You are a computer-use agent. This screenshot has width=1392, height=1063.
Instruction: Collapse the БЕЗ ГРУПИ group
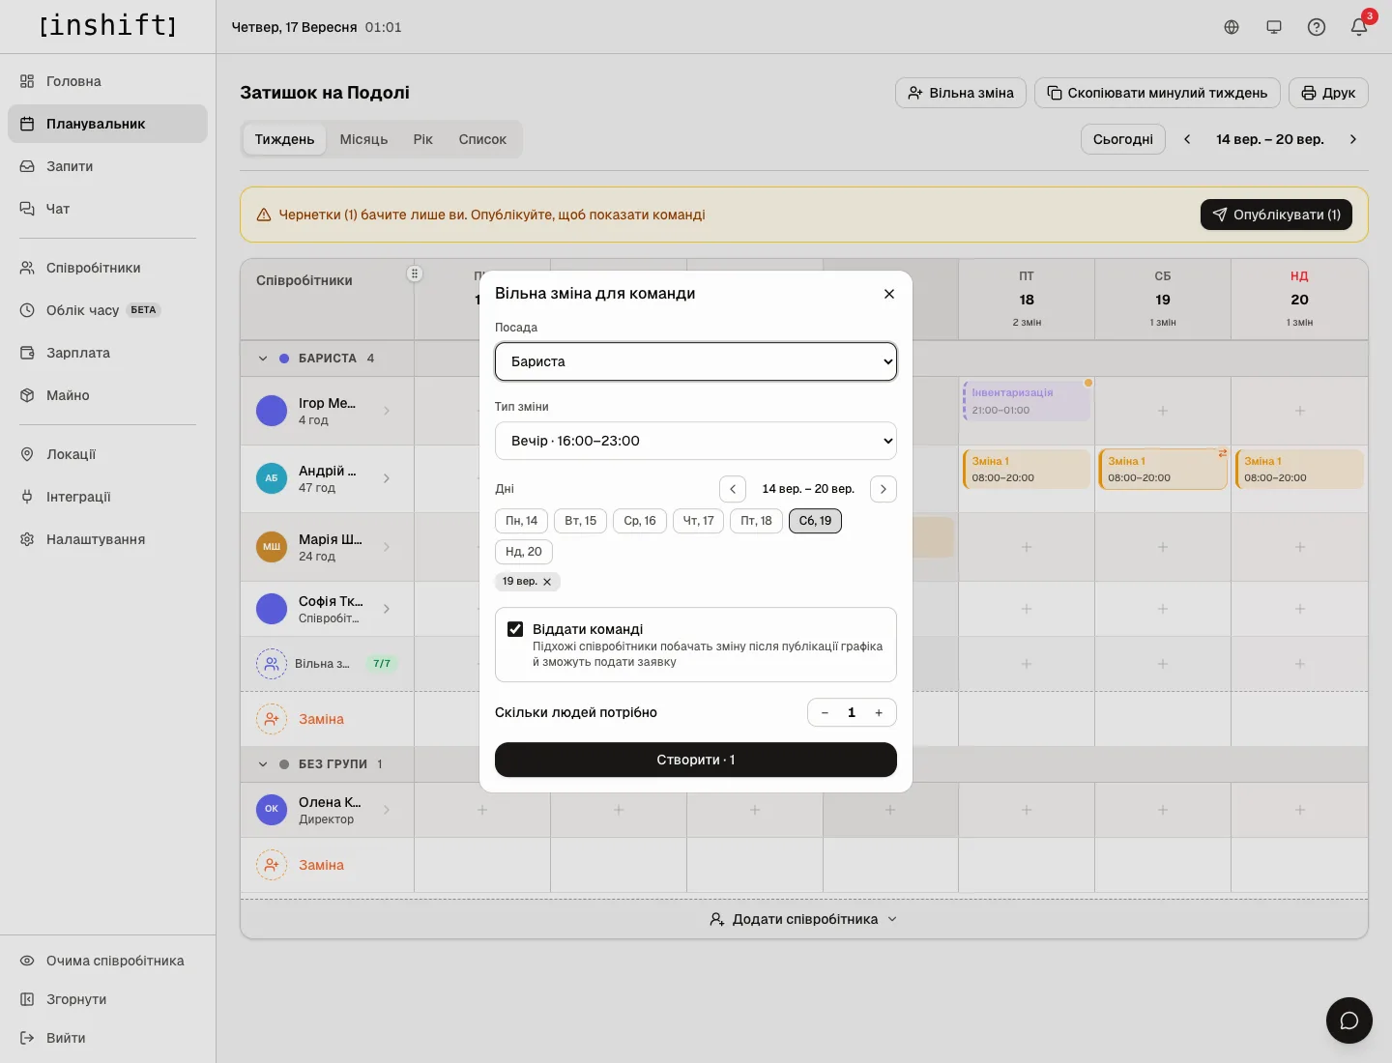point(263,764)
